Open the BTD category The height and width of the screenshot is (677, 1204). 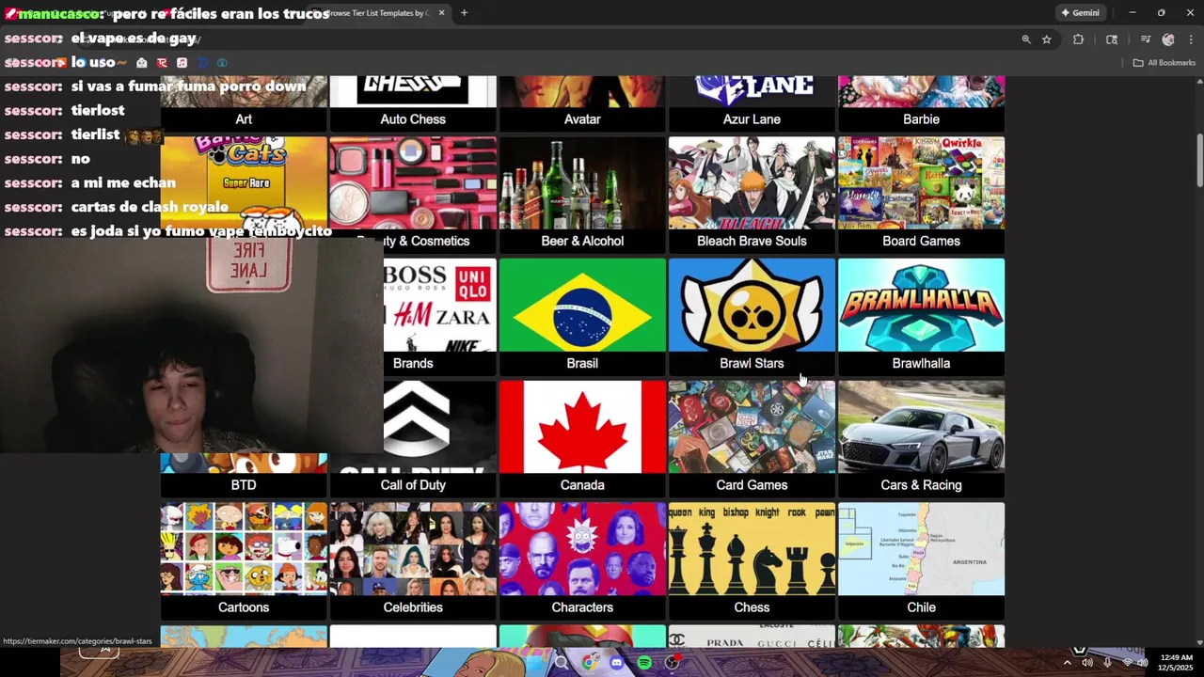[x=244, y=476]
